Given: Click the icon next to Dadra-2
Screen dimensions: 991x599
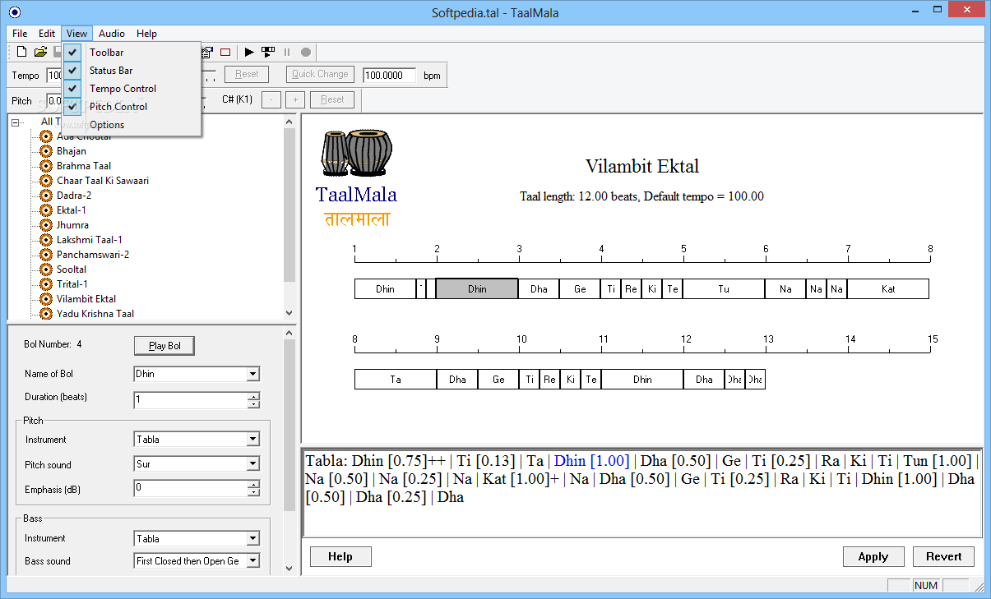Looking at the screenshot, I should pos(46,196).
